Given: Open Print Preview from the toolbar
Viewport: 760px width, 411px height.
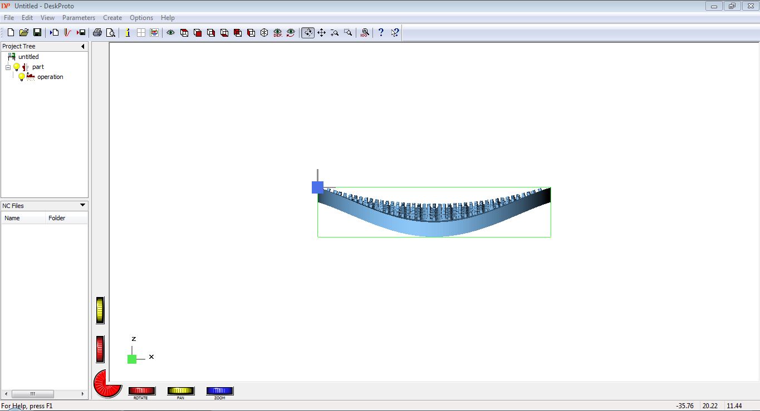Looking at the screenshot, I should [111, 33].
